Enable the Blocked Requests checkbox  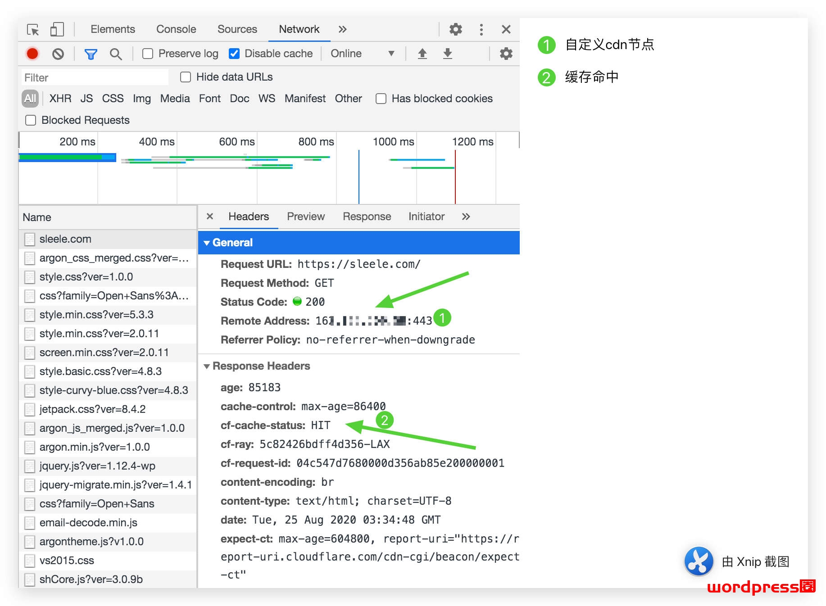coord(31,120)
